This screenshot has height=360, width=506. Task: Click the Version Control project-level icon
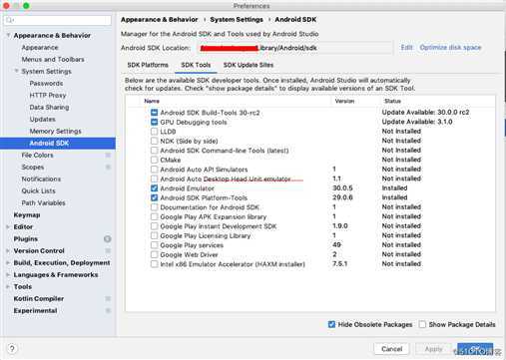tap(108, 250)
